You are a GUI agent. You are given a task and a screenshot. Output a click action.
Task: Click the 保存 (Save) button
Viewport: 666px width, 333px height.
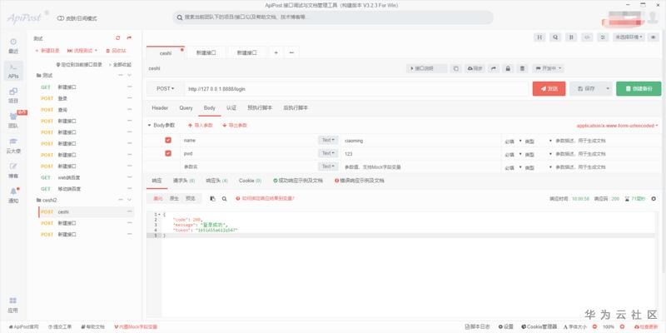[587, 89]
